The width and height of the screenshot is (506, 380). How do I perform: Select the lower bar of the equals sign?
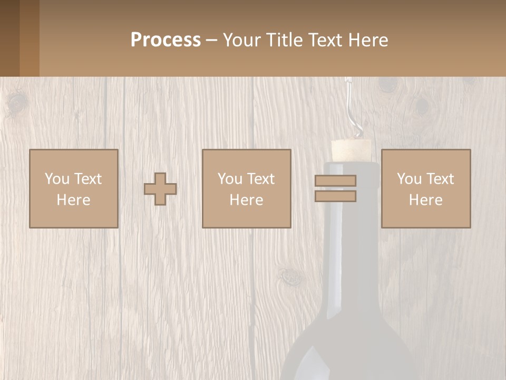tap(335, 196)
